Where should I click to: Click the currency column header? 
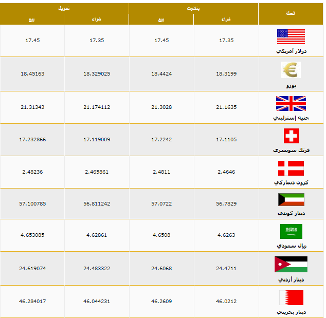[x=291, y=14]
